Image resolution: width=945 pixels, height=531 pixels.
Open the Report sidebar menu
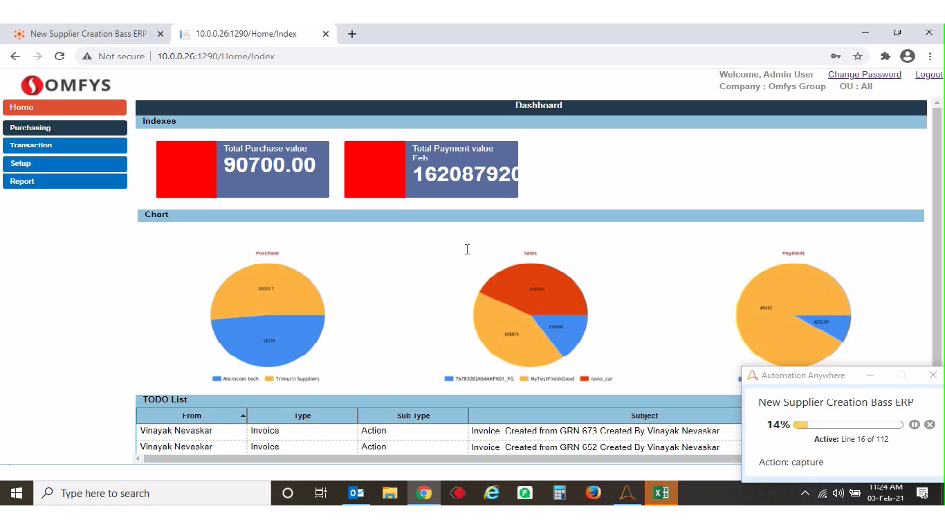click(x=64, y=181)
